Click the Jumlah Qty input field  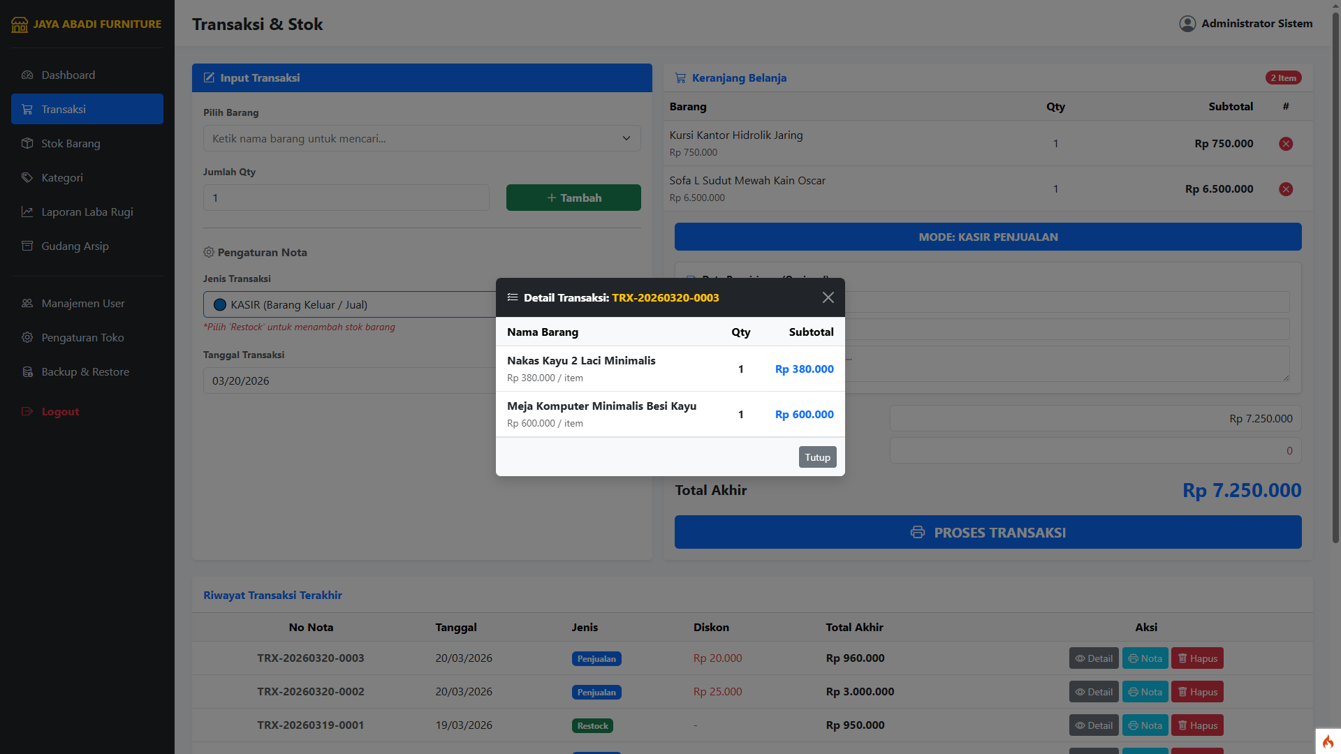coord(346,198)
